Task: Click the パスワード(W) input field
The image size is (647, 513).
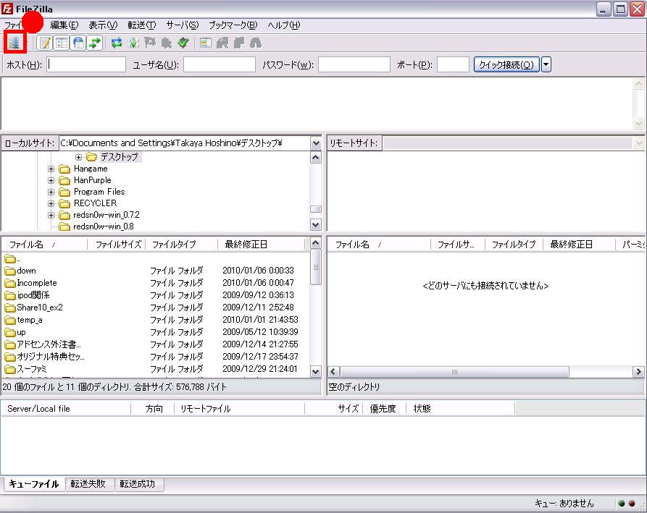Action: click(x=354, y=64)
